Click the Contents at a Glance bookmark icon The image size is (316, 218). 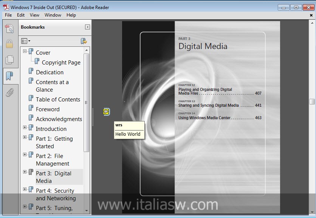coord(31,81)
